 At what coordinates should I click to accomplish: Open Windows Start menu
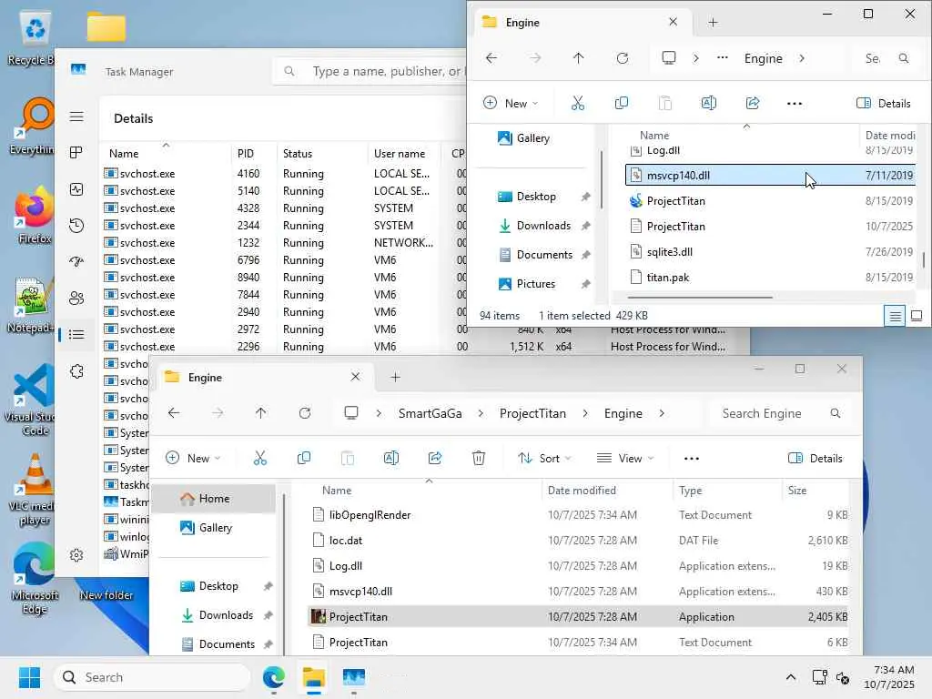[29, 677]
